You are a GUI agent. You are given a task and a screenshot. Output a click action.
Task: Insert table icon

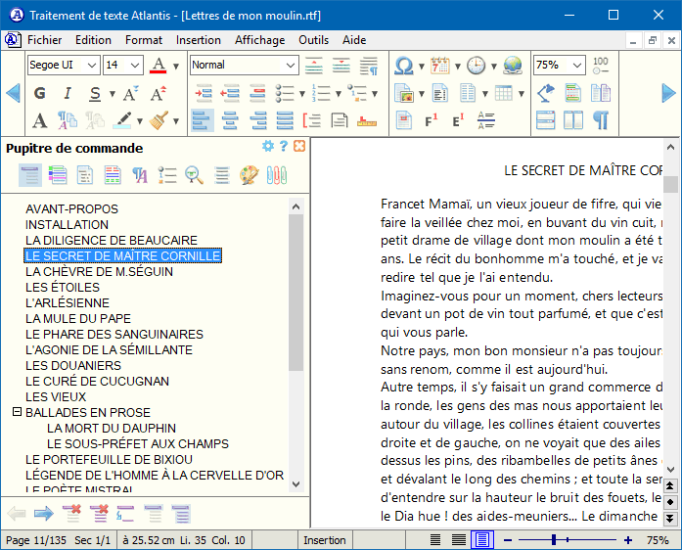coord(504,93)
